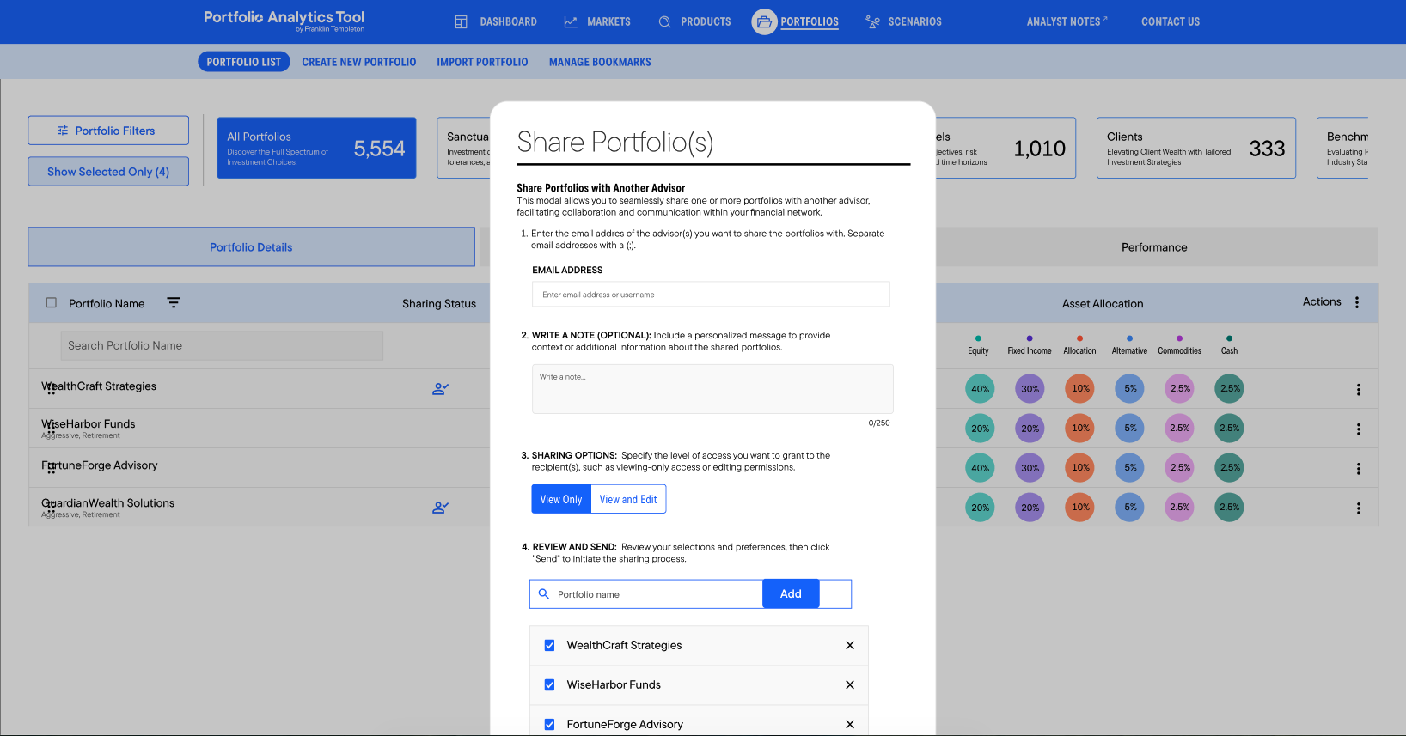Open Import Portfolio

coord(482,62)
